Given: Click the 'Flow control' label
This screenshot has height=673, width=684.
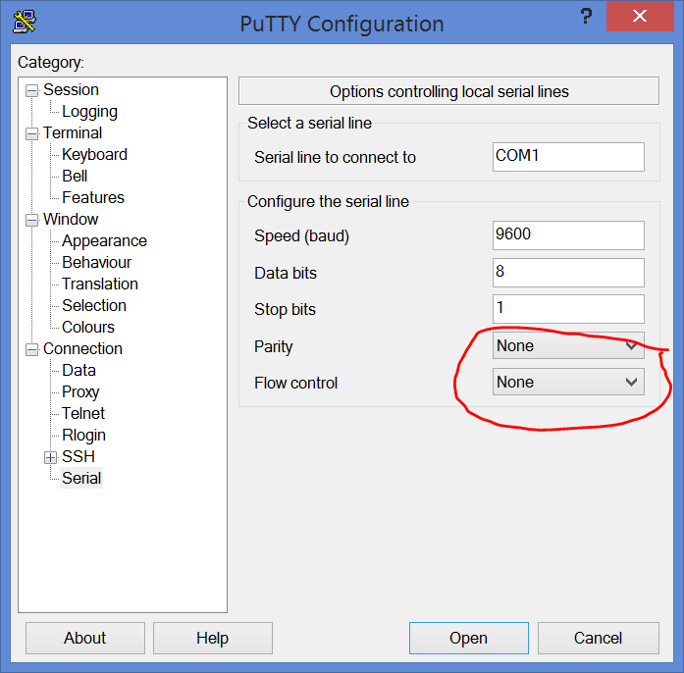Looking at the screenshot, I should [295, 383].
